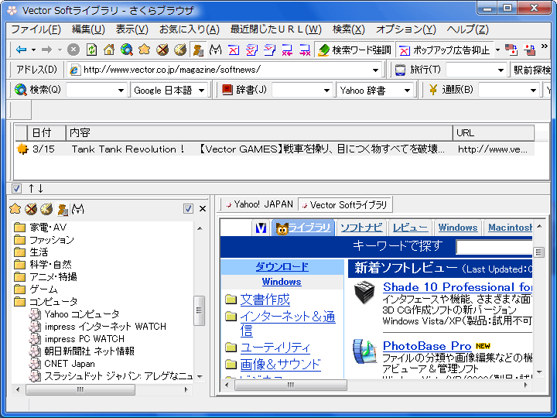
Task: Toggle ポップアップ広告抑止 popup blocker
Action: coord(444,50)
